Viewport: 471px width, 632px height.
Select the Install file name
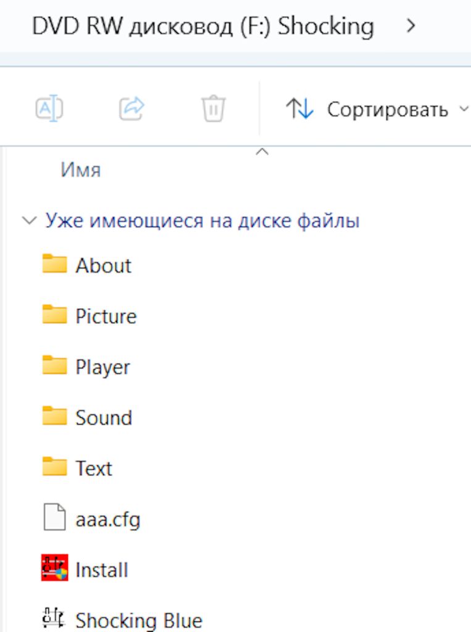pos(102,570)
